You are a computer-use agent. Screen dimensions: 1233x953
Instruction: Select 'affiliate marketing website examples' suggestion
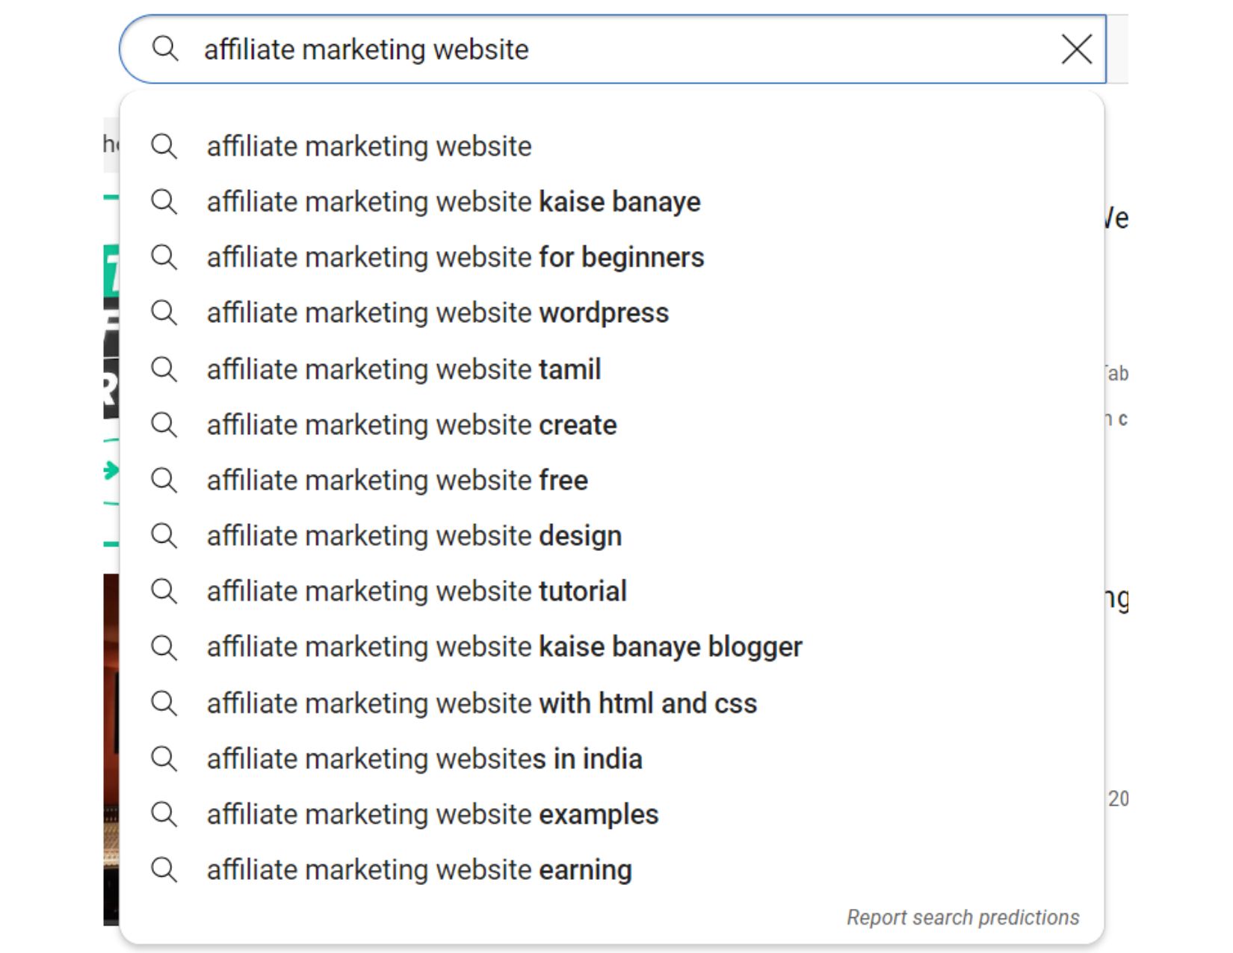[433, 814]
